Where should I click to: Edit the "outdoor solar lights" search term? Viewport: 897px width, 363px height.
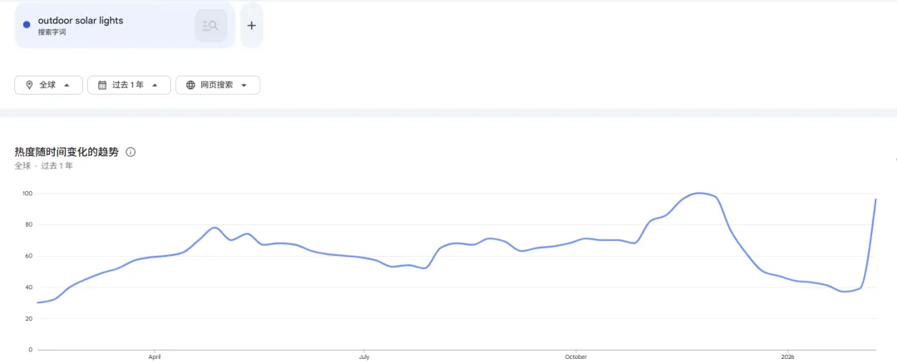81,20
